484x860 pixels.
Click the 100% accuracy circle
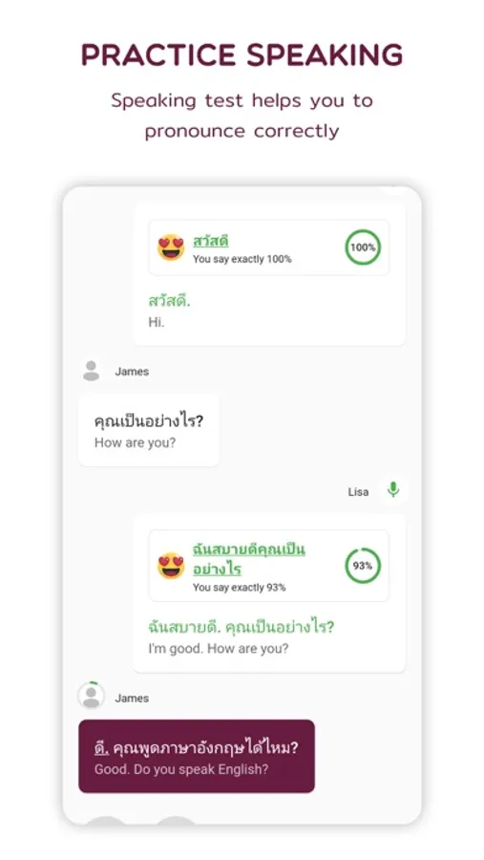(x=363, y=247)
